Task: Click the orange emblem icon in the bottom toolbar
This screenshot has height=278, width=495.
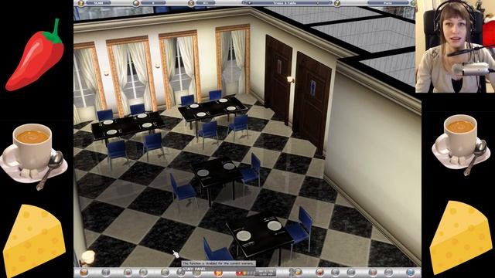Action: 218,273
